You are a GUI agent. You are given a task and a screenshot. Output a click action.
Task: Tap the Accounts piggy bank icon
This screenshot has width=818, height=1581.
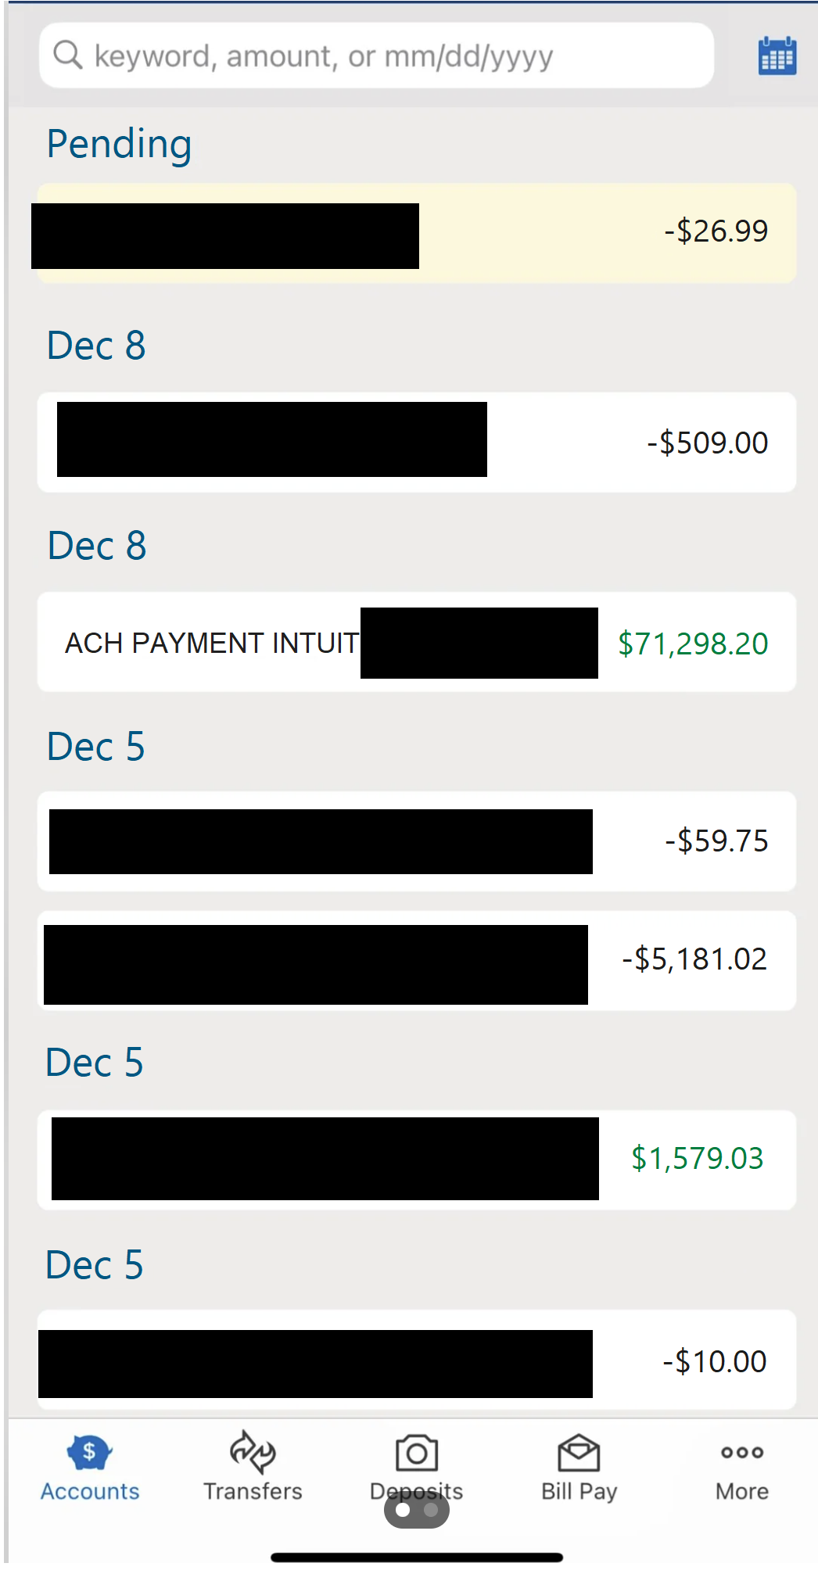[89, 1452]
